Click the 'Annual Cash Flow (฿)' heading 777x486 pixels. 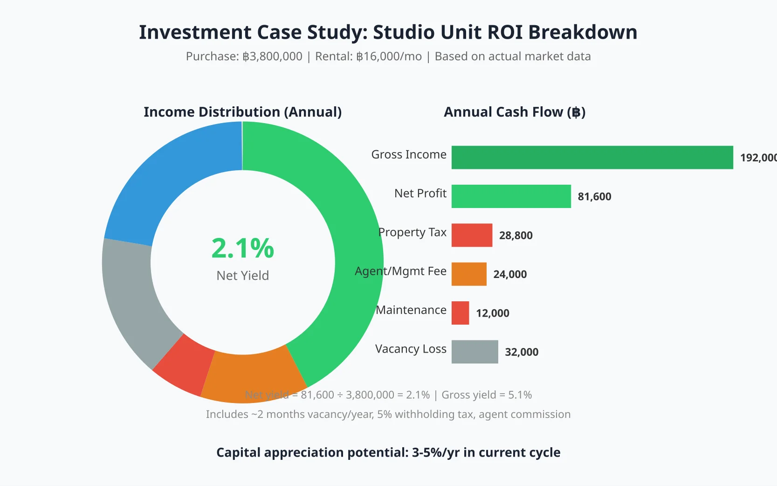click(x=515, y=112)
